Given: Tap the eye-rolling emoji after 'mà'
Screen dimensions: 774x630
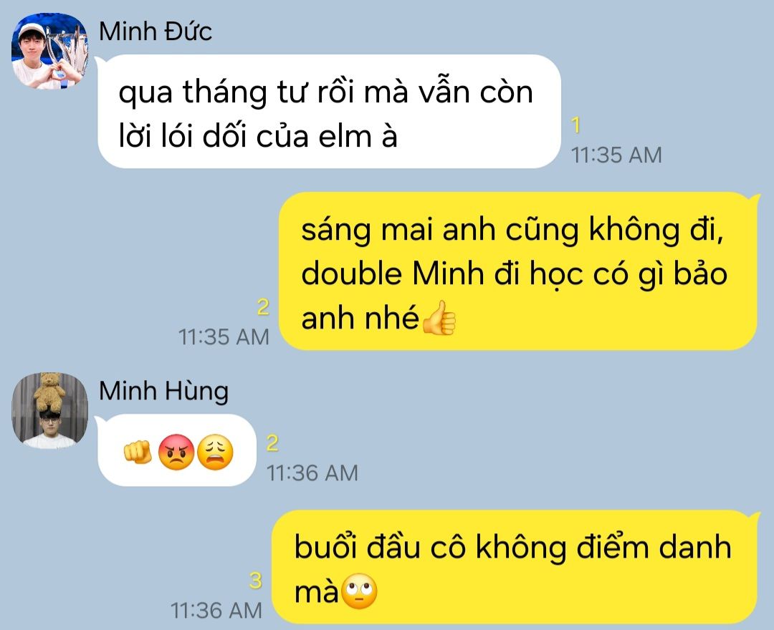Looking at the screenshot, I should pos(359,591).
